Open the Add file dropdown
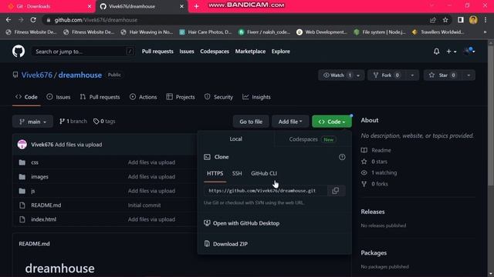494x277 pixels. tap(290, 122)
